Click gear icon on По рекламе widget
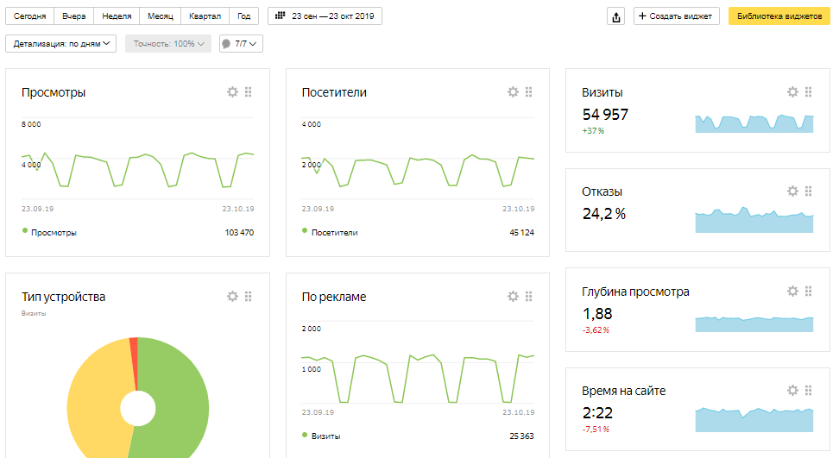The width and height of the screenshot is (839, 458). (x=513, y=297)
